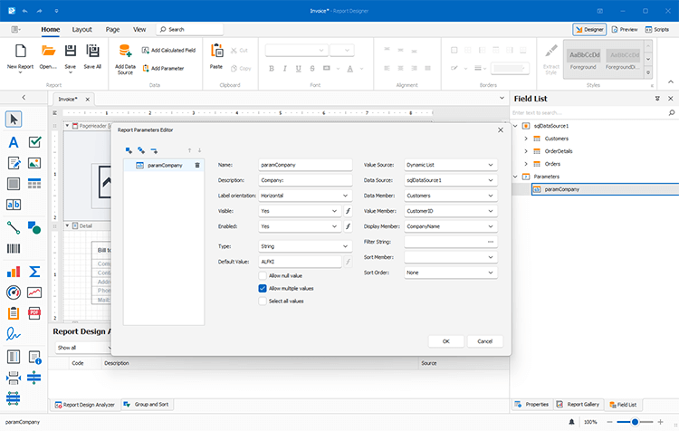Adjust the zoom slider in status bar
This screenshot has height=431, width=679.
636,422
